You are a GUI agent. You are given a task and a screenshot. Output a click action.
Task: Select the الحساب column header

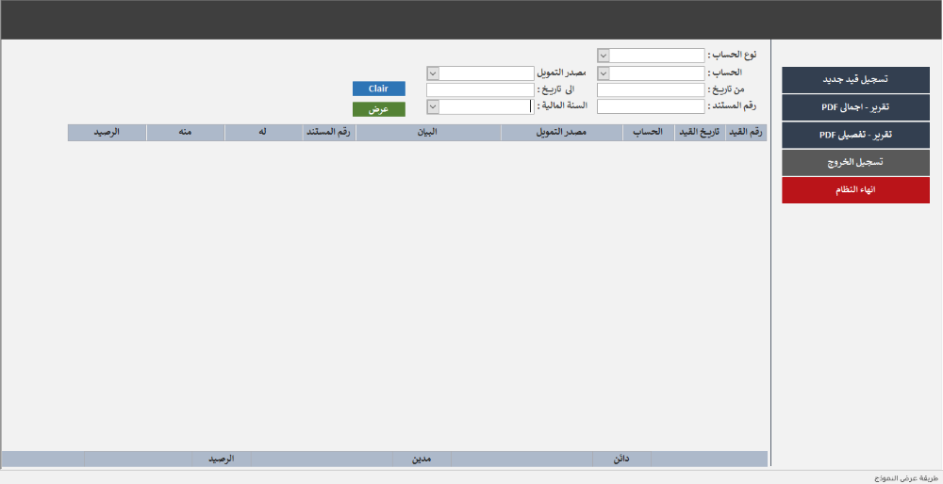(x=649, y=133)
